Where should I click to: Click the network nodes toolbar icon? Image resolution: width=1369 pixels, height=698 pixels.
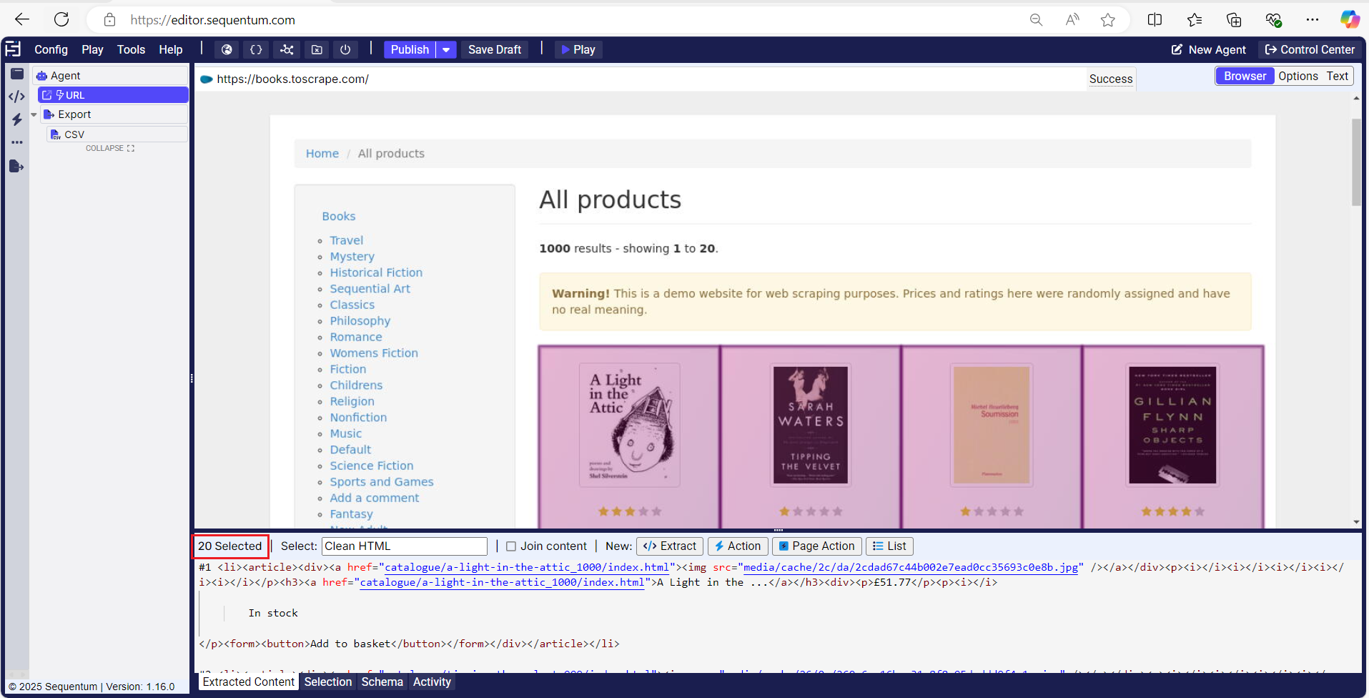(x=287, y=49)
